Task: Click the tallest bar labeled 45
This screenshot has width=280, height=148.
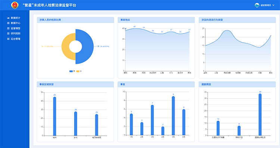Action: pos(55,116)
